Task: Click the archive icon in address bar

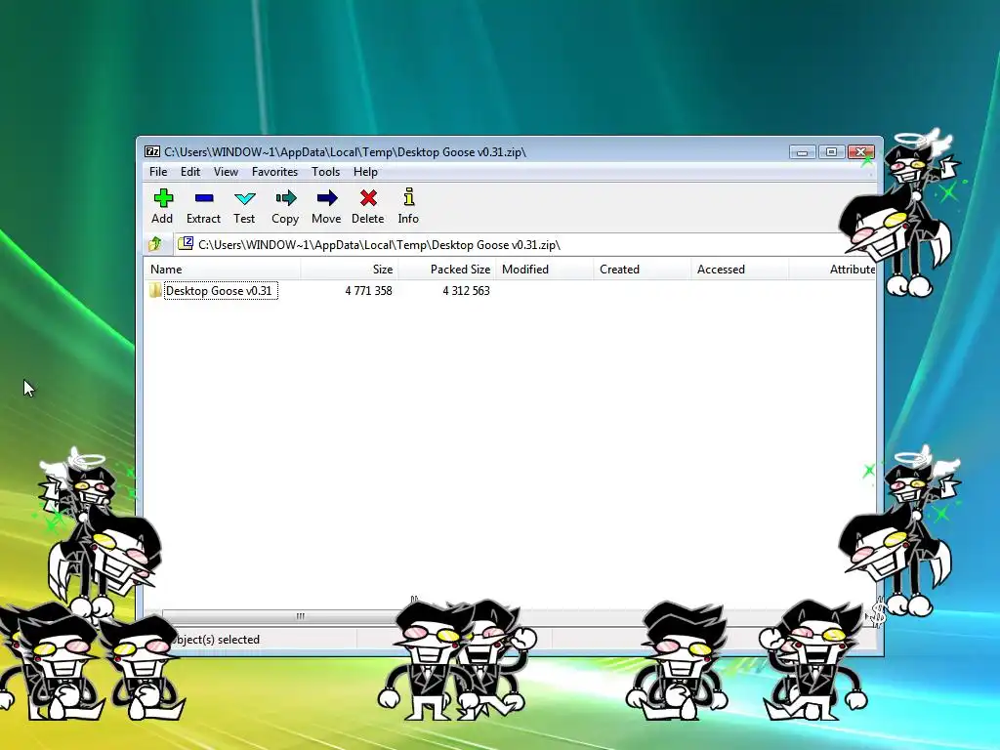Action: tap(186, 243)
